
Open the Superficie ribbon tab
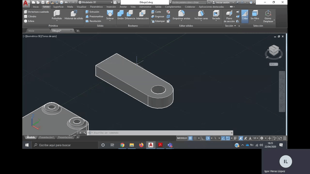point(58,7)
